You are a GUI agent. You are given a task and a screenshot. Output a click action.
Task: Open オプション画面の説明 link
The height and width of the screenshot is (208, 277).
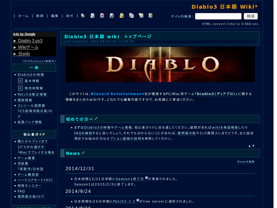(124, 139)
